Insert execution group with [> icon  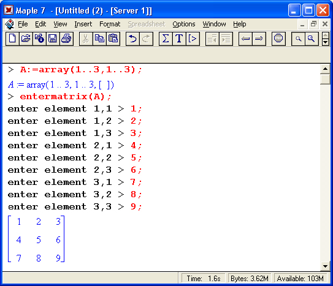[193, 39]
